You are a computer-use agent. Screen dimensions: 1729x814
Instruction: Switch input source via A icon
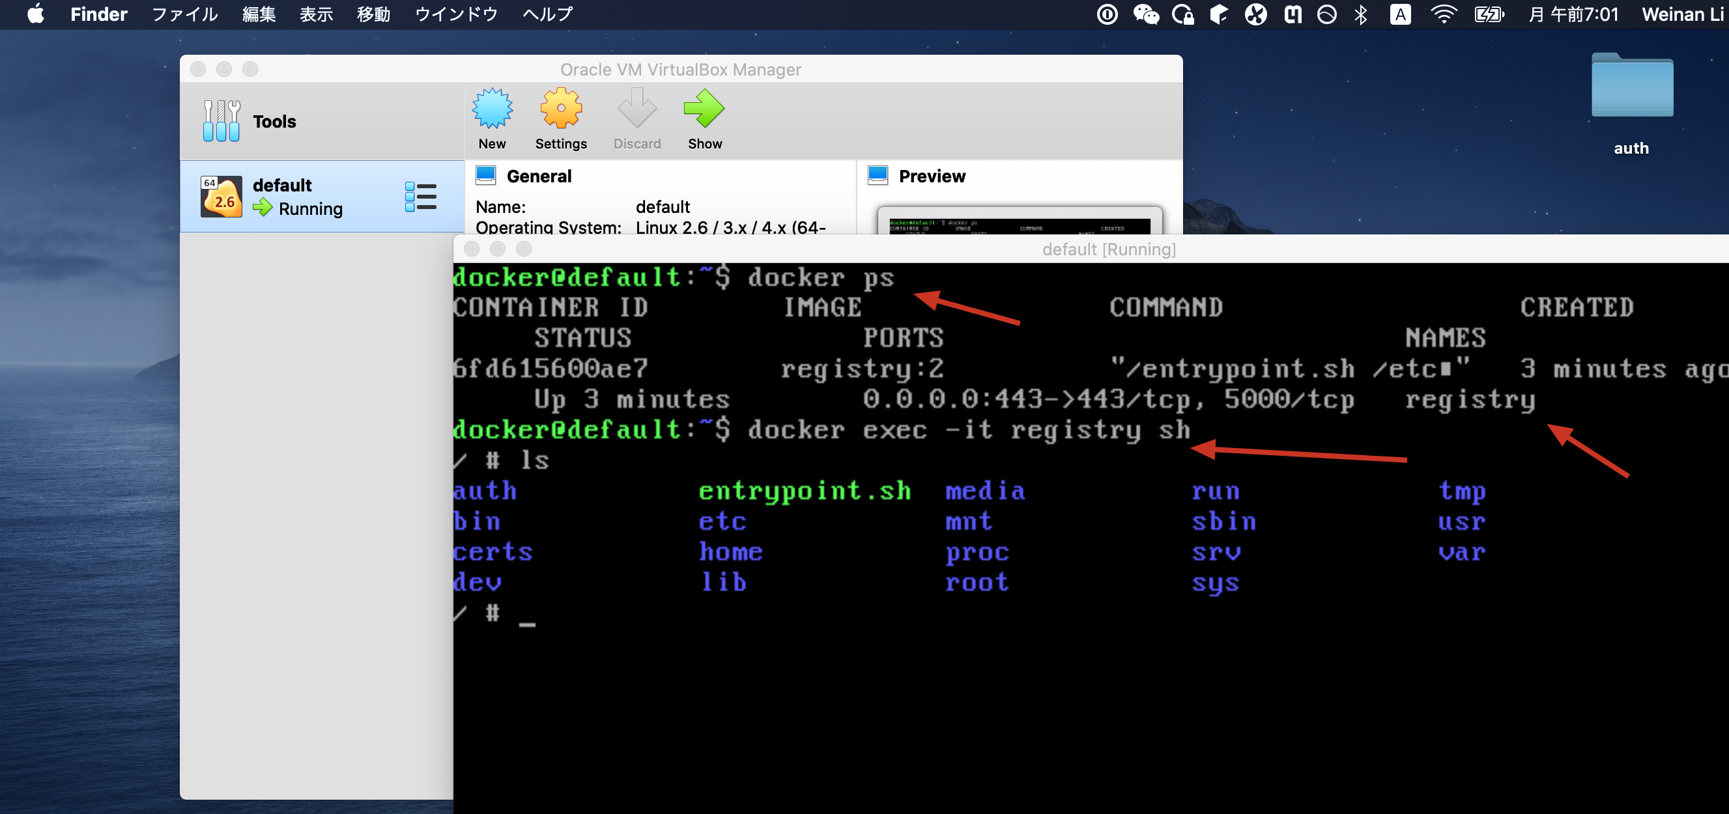click(1400, 14)
